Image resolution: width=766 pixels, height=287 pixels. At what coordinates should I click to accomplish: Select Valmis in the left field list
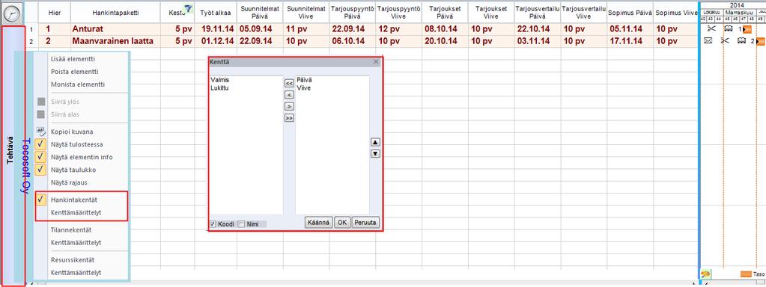pos(220,80)
